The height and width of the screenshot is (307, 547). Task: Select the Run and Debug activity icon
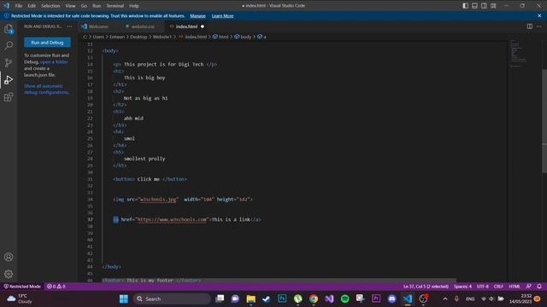tap(9, 80)
